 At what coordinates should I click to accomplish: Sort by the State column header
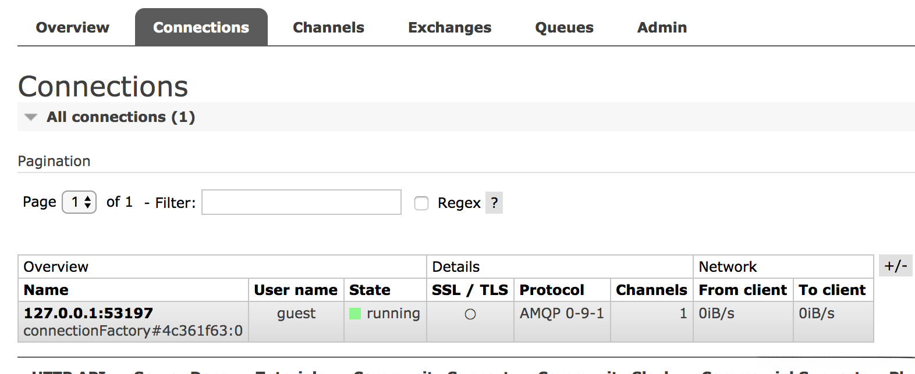(370, 290)
